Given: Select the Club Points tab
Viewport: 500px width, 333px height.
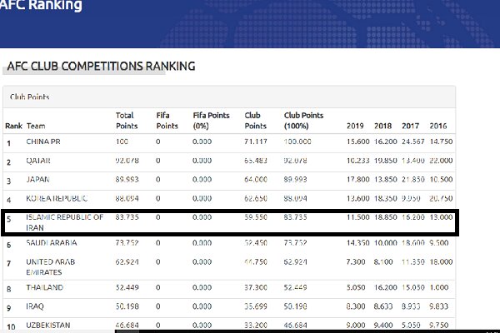Looking at the screenshot, I should click(x=28, y=97).
